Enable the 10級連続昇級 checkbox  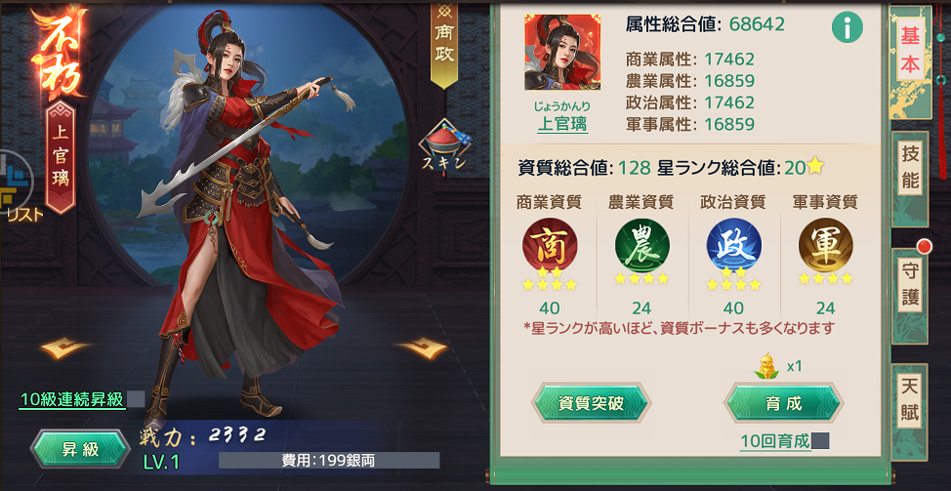[136, 399]
